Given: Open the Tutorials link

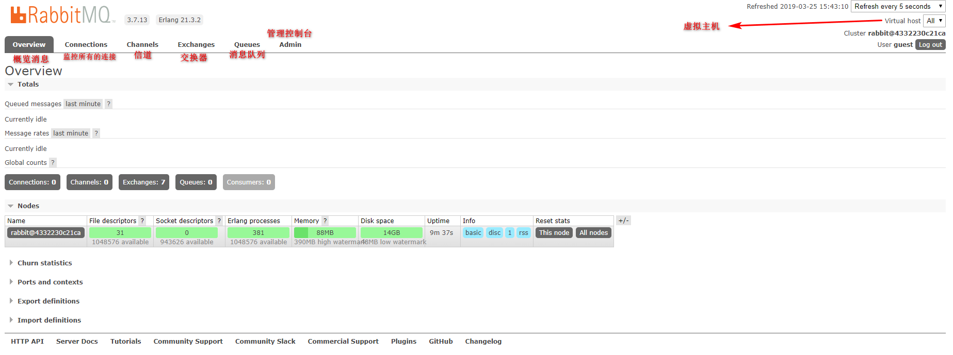Looking at the screenshot, I should click(x=125, y=342).
